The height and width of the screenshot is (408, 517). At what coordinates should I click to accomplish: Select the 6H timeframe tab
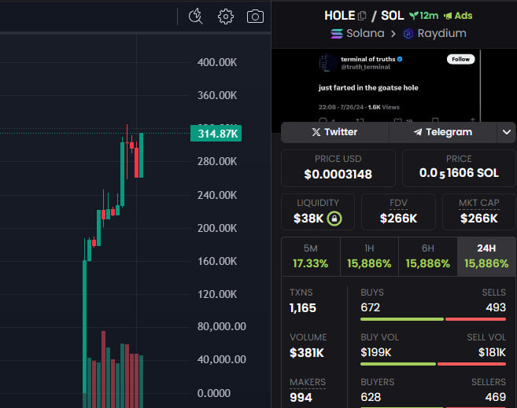click(x=428, y=256)
